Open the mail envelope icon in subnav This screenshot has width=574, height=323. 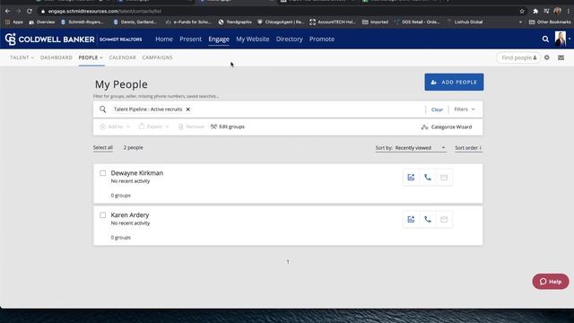coord(561,57)
